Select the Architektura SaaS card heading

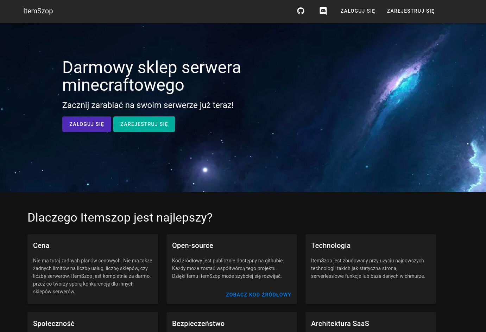coord(340,324)
